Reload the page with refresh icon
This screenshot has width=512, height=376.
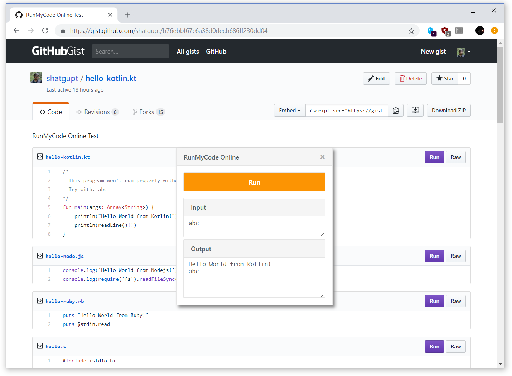45,30
